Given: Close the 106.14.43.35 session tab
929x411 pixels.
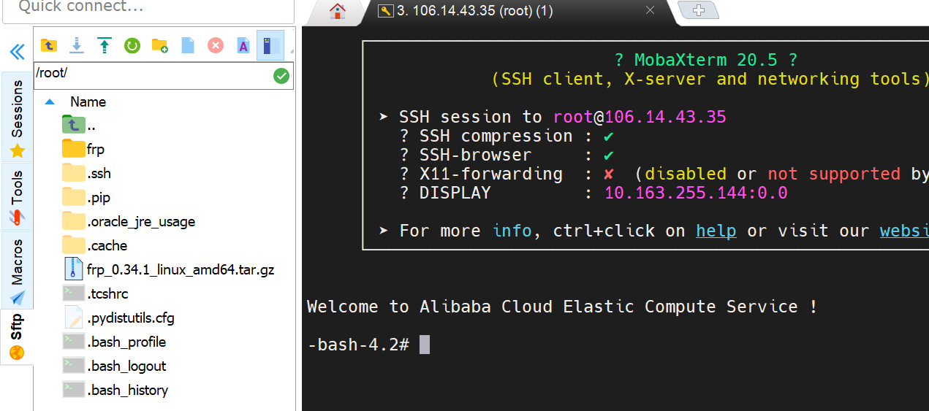Looking at the screenshot, I should coord(650,10).
